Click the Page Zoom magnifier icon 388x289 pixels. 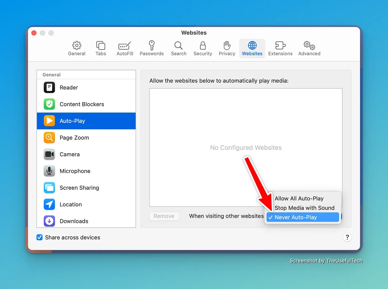pyautogui.click(x=49, y=138)
